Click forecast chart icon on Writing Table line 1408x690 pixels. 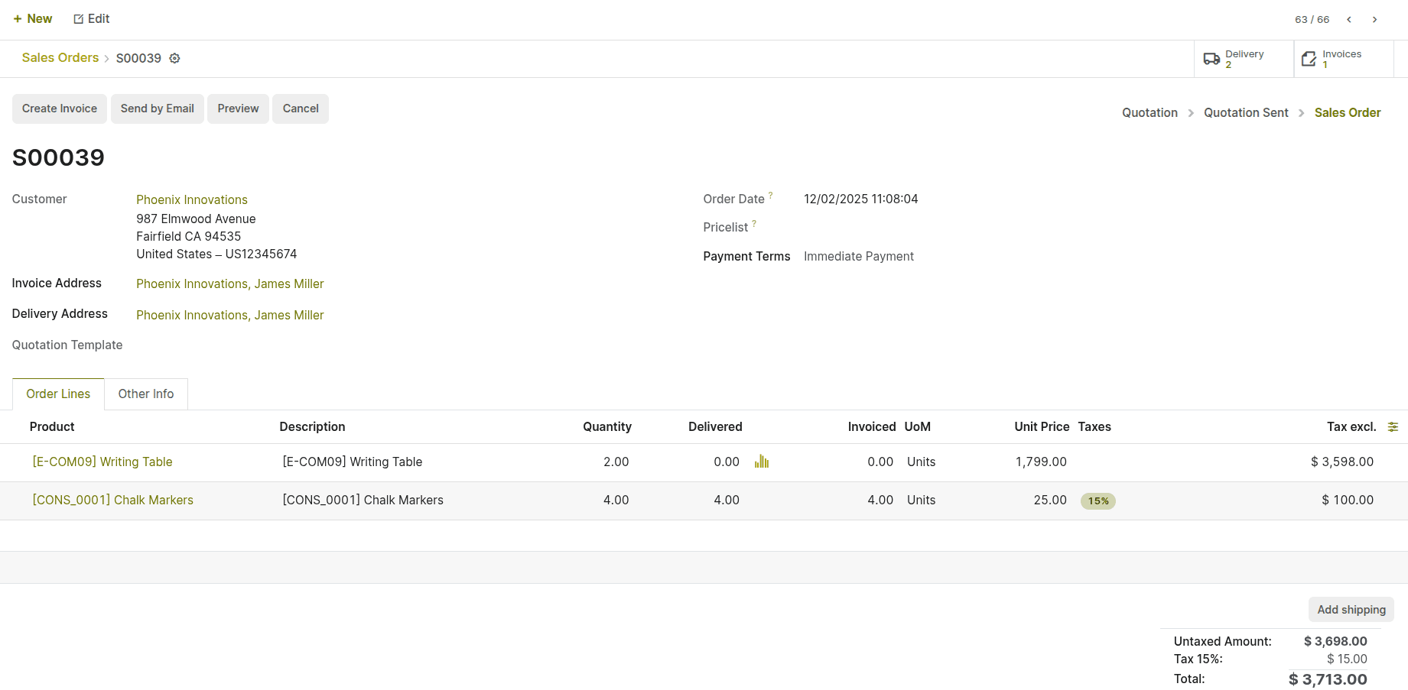coord(761,462)
